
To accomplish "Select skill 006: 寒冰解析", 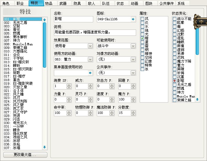I will pyautogui.click(x=23, y=37).
